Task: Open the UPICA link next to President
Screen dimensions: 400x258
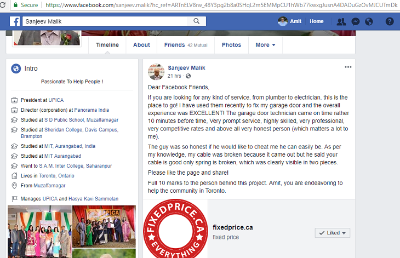Action: 55,100
